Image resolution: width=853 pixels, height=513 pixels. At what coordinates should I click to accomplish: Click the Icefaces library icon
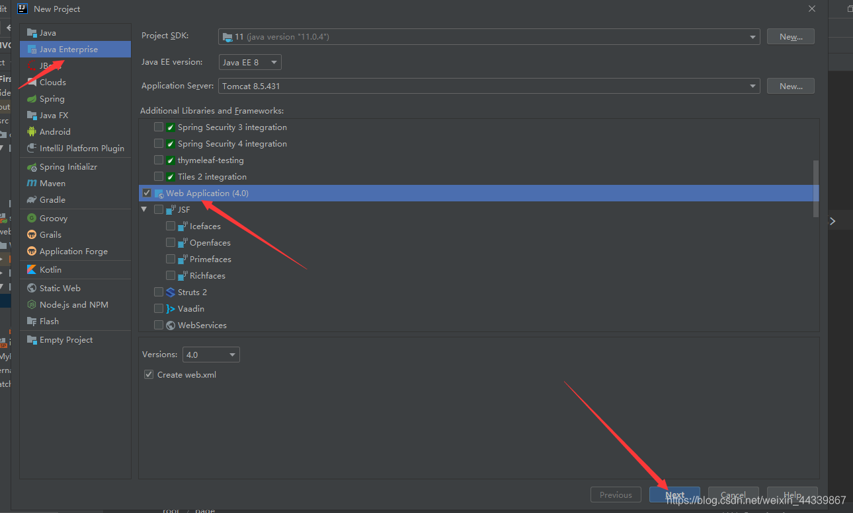[x=183, y=226]
